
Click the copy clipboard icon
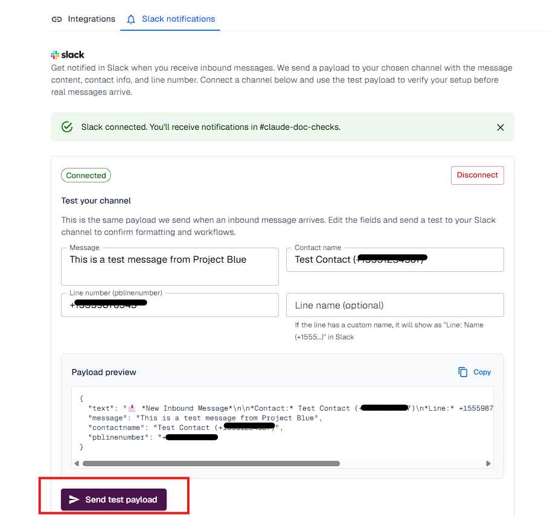462,372
